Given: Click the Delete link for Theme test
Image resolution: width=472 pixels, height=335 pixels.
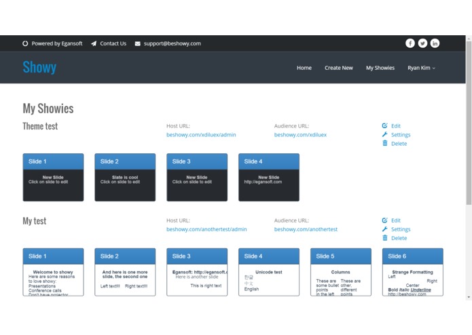Looking at the screenshot, I should [399, 144].
